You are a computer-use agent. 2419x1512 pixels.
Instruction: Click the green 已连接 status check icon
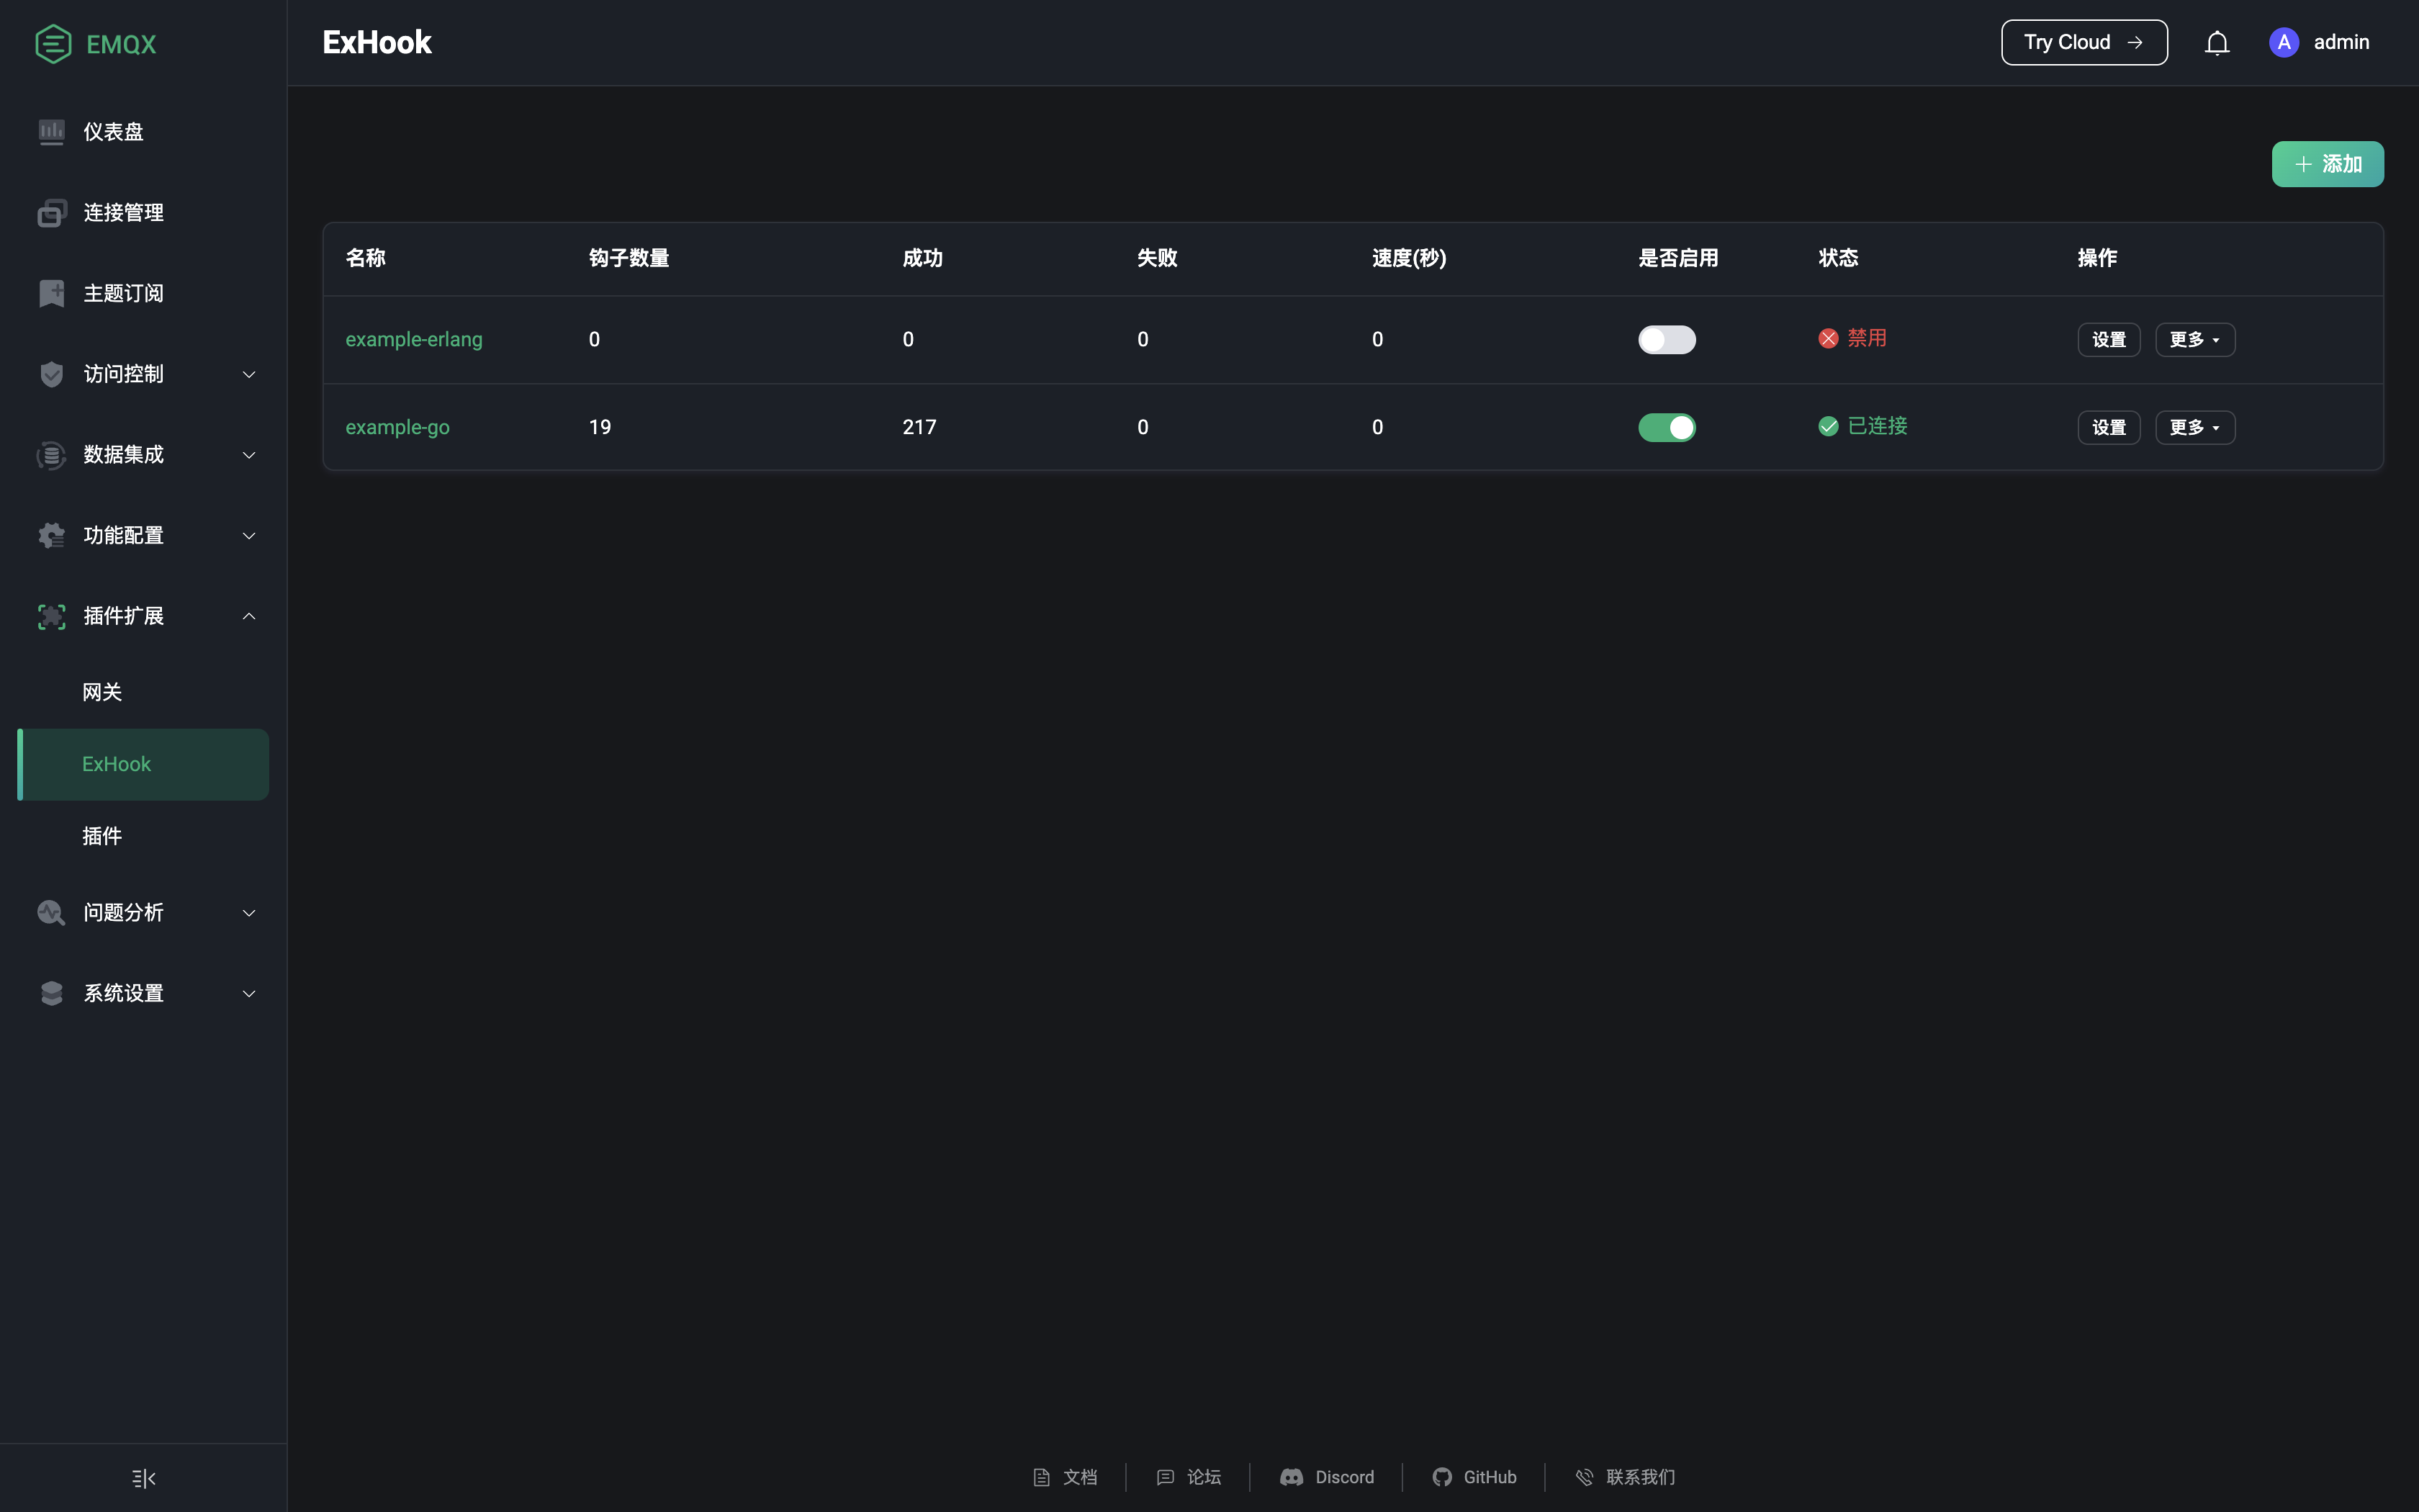(x=1828, y=427)
